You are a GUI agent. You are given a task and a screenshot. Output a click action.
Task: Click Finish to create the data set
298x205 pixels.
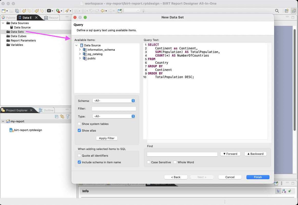click(x=258, y=177)
